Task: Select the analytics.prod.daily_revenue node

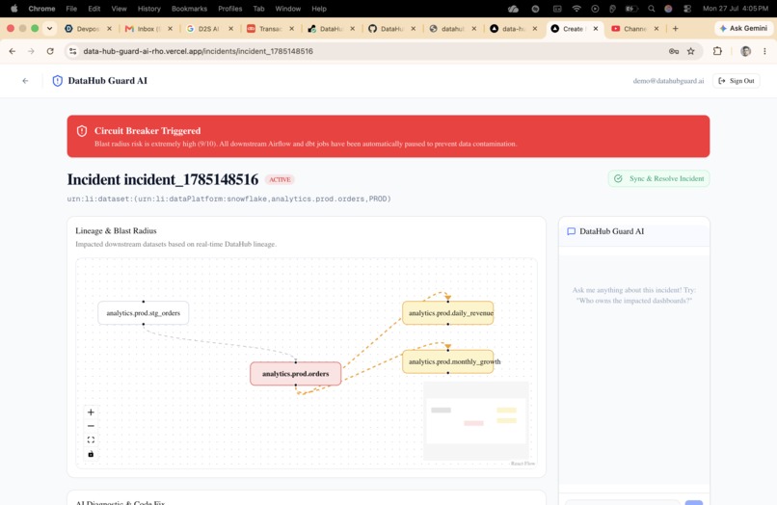Action: (448, 312)
